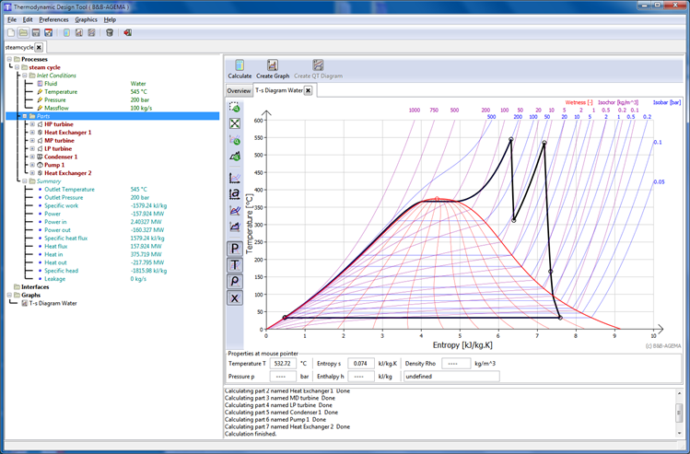Toggle the P isobar lines button
This screenshot has height=454, width=690.
point(235,249)
